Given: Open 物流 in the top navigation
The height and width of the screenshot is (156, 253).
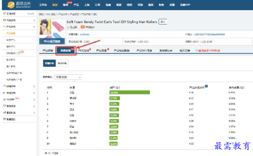Looking at the screenshot, I should (130, 5).
